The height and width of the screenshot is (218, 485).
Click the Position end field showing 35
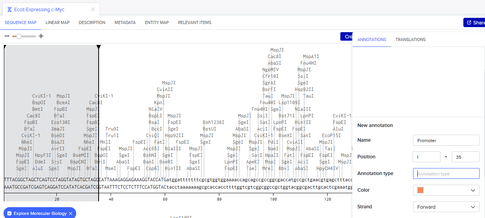[x=466, y=157]
